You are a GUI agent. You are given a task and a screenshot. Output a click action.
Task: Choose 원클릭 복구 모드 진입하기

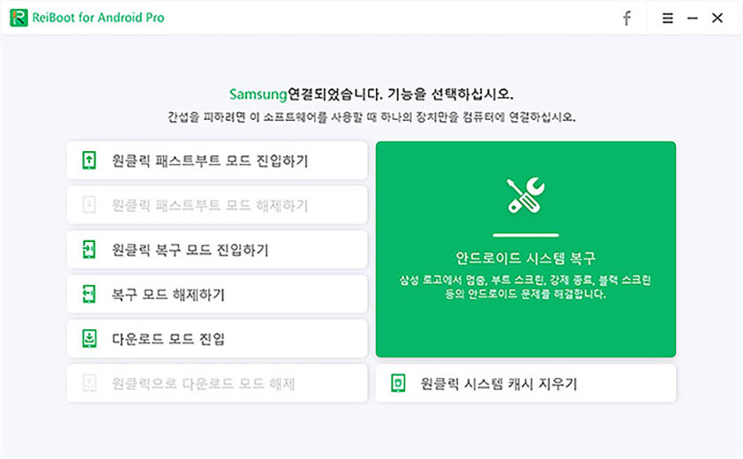pos(217,250)
